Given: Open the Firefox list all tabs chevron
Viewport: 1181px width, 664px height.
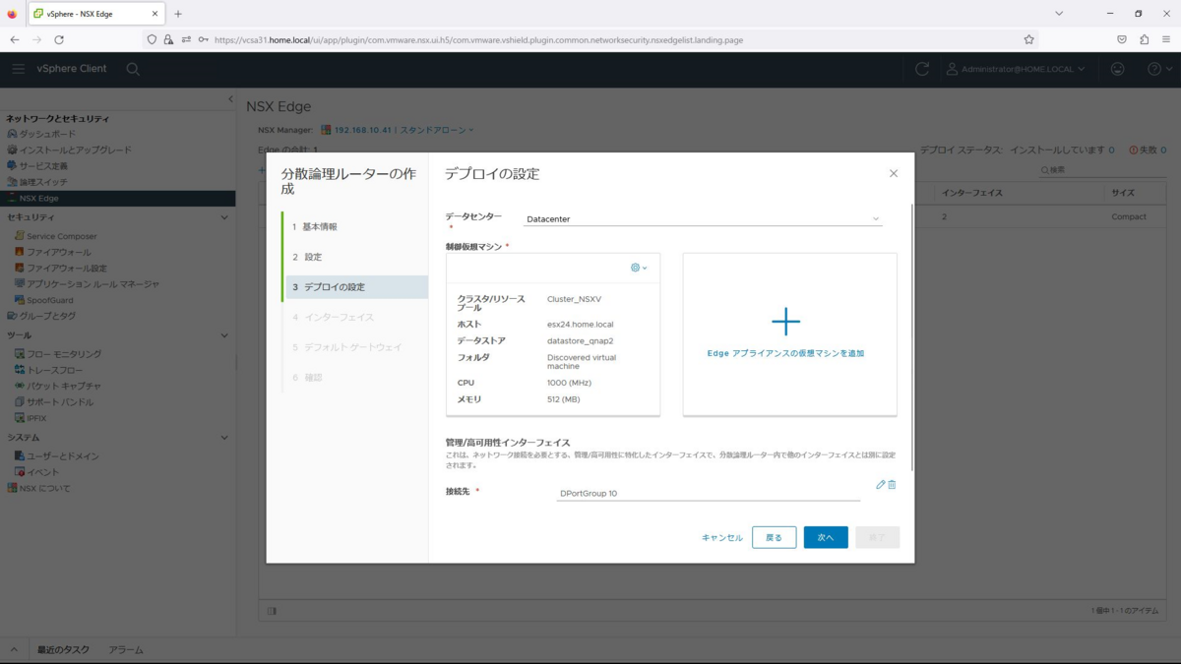Looking at the screenshot, I should tap(1059, 14).
